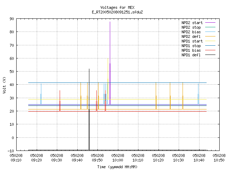Click the "NPD1 bias" legend label
Image resolution: width=226 pixels, height=170 pixels.
191,50
